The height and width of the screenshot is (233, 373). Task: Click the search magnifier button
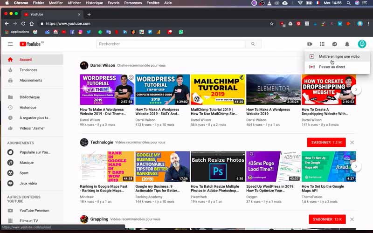click(x=253, y=44)
